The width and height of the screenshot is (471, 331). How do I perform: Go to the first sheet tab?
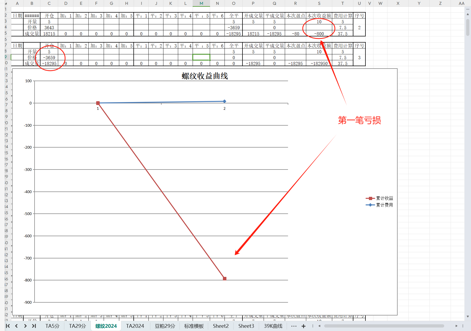click(8, 326)
